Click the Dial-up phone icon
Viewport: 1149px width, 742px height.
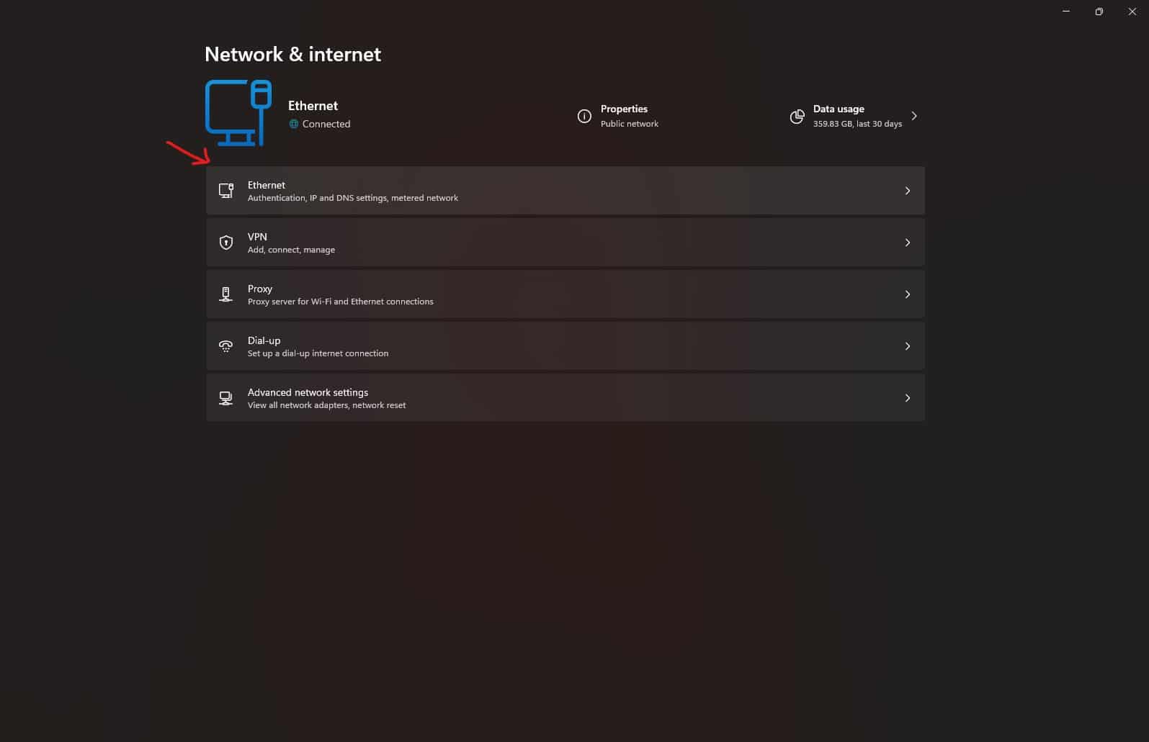pos(226,346)
